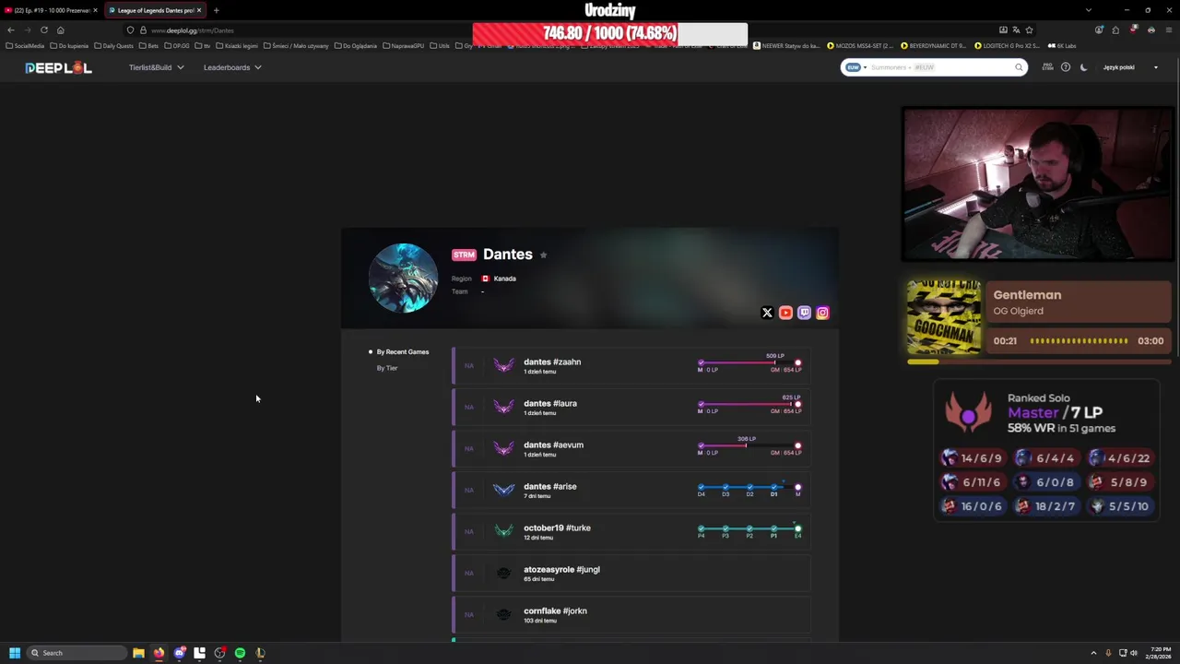Open Dantes' Instagram profile icon

822,313
